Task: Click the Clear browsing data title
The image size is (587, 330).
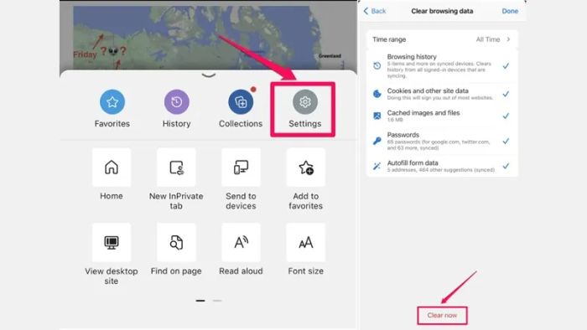Action: (442, 11)
